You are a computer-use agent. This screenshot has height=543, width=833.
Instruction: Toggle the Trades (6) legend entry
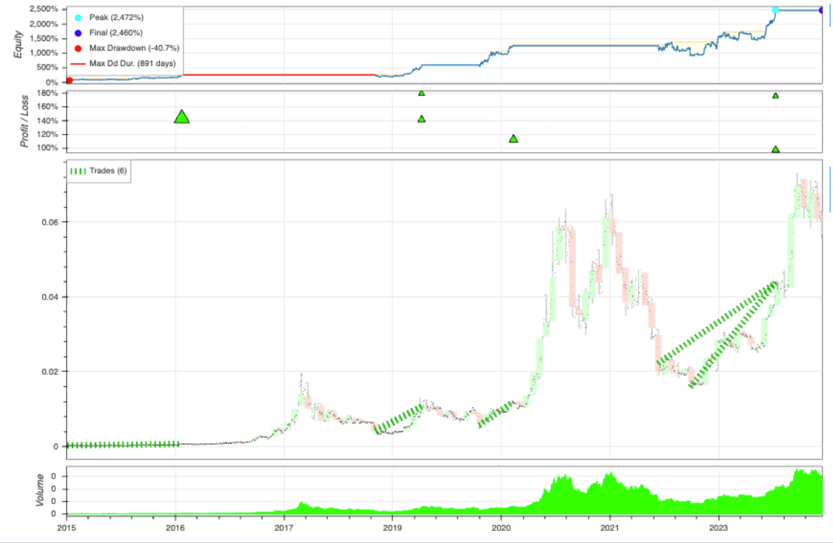[98, 171]
